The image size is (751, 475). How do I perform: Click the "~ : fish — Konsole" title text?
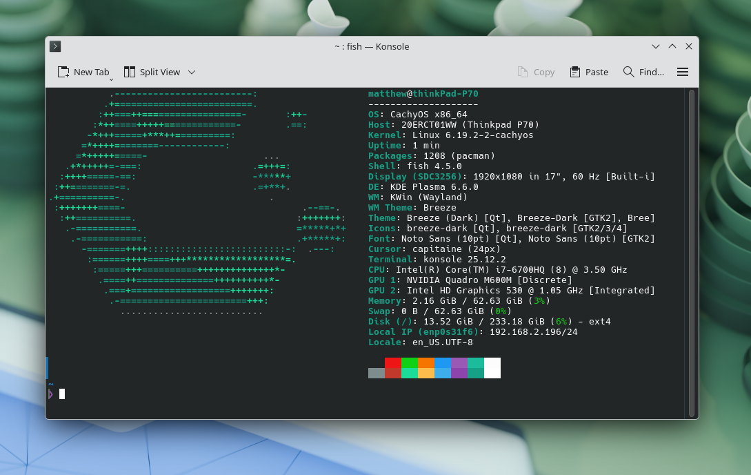(372, 46)
